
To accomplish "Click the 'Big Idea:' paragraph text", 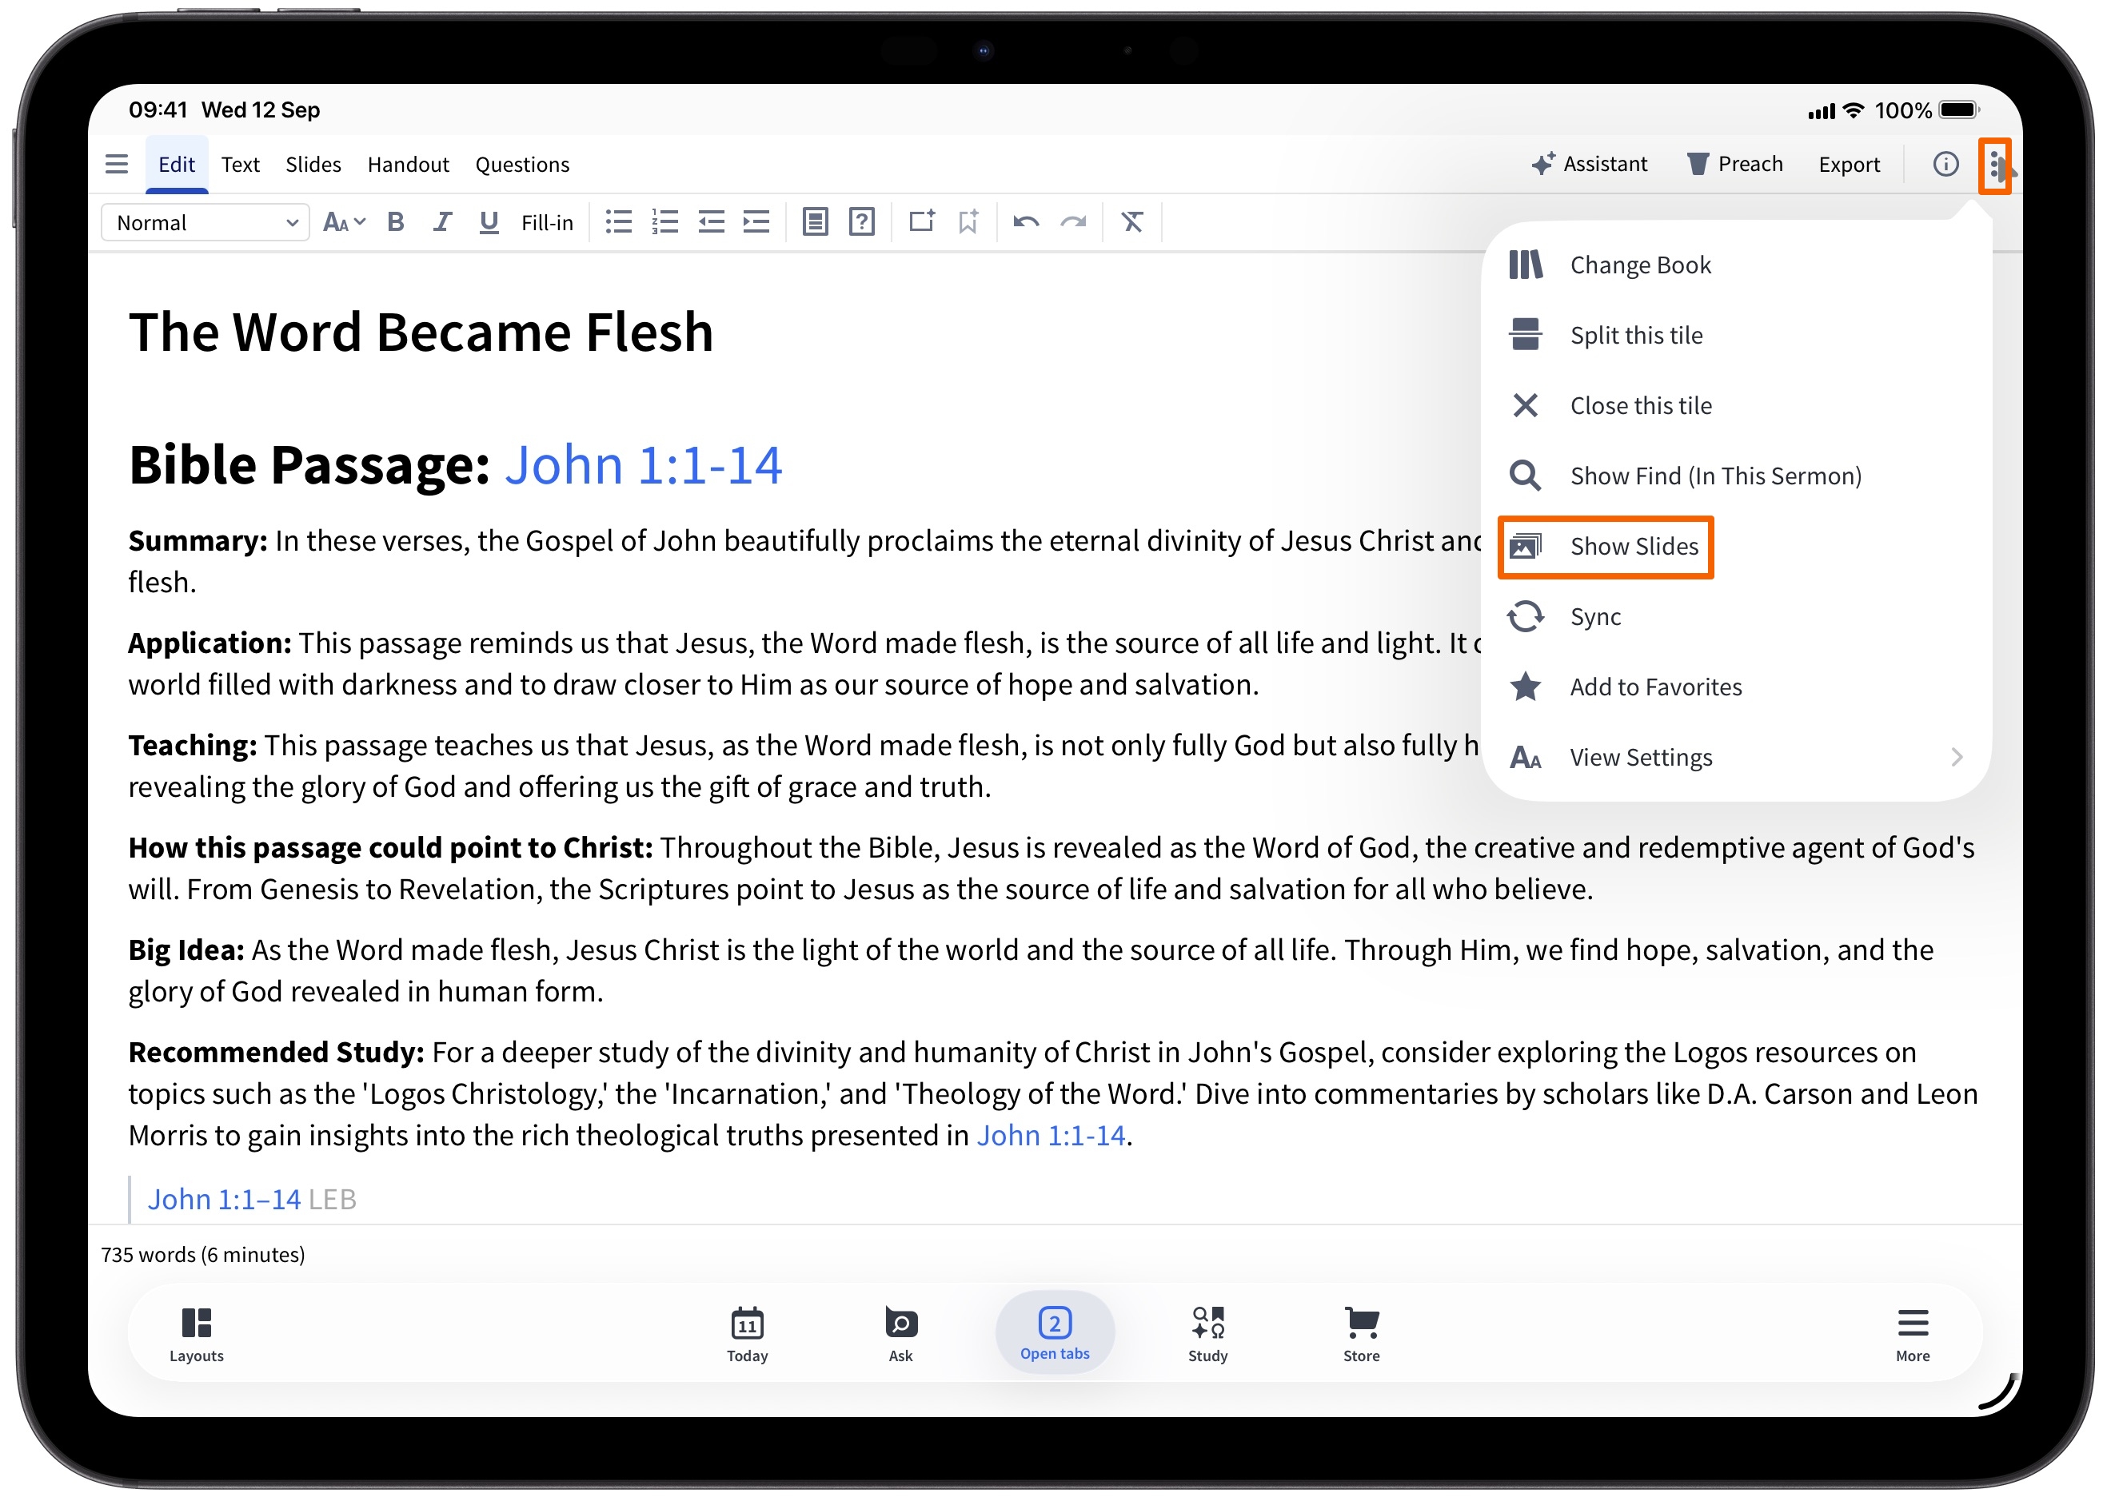I will point(1031,970).
